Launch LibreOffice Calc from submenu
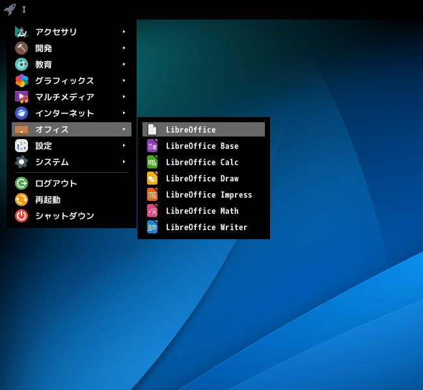423x390 pixels. (x=204, y=162)
